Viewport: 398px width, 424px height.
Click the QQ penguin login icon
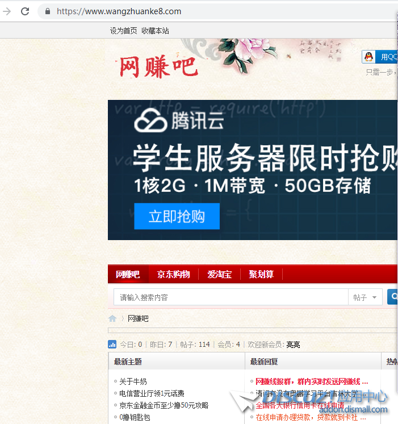point(368,57)
